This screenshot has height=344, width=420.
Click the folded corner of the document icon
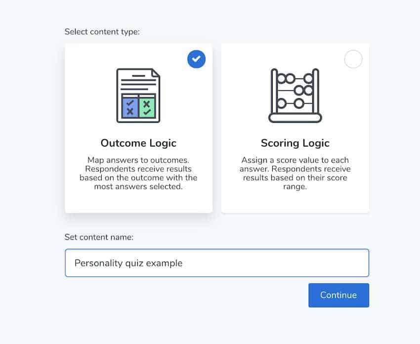coord(156,73)
